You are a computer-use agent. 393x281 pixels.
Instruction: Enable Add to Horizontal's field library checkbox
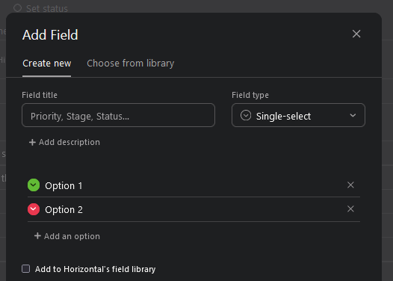pos(26,269)
